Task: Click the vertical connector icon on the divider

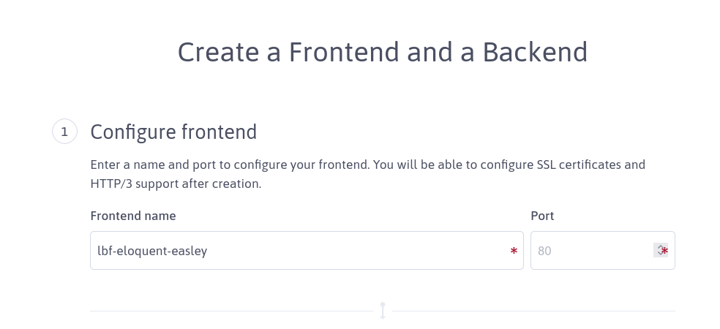Action: (383, 311)
